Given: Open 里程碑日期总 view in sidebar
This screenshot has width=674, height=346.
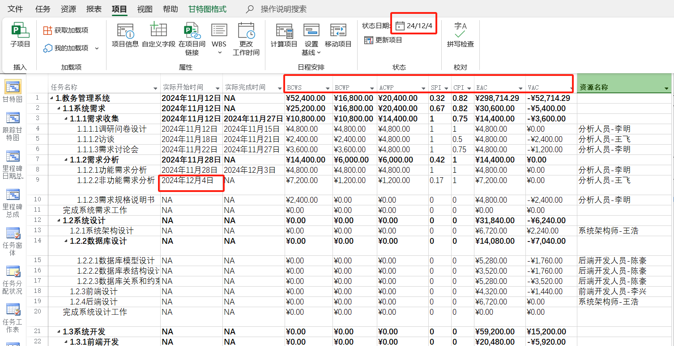Looking at the screenshot, I should pyautogui.click(x=13, y=165).
